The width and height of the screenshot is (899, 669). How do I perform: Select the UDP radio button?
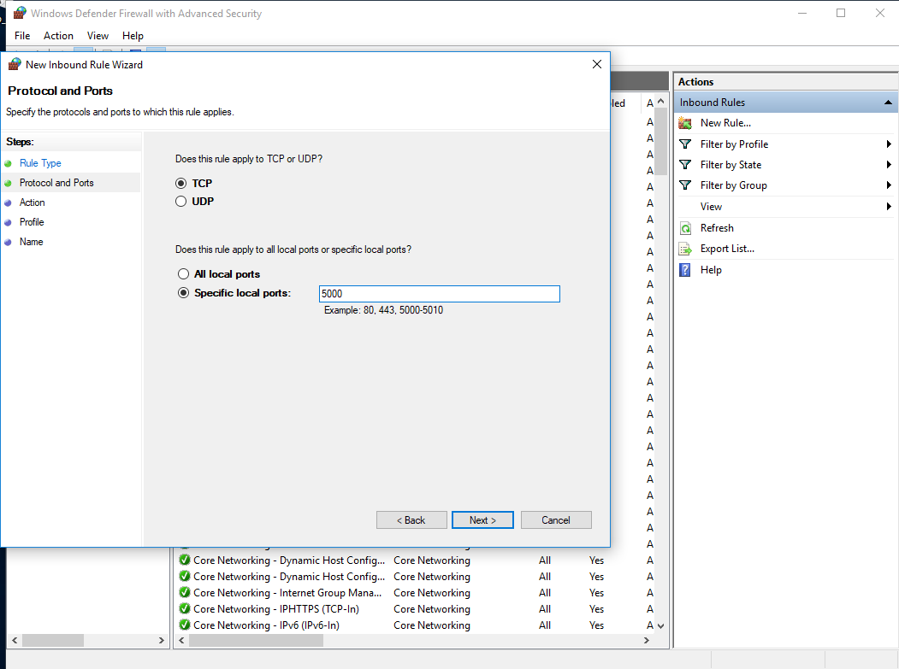181,202
